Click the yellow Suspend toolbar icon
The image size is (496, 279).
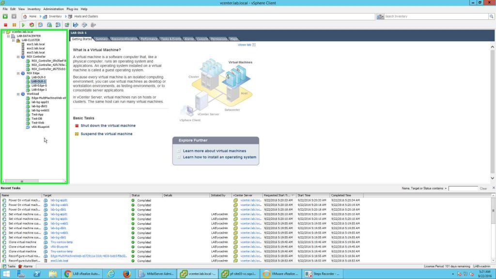14,25
